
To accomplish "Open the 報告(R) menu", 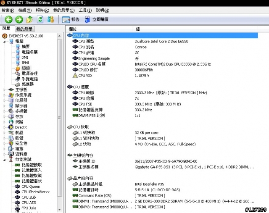I will pos(42,11).
